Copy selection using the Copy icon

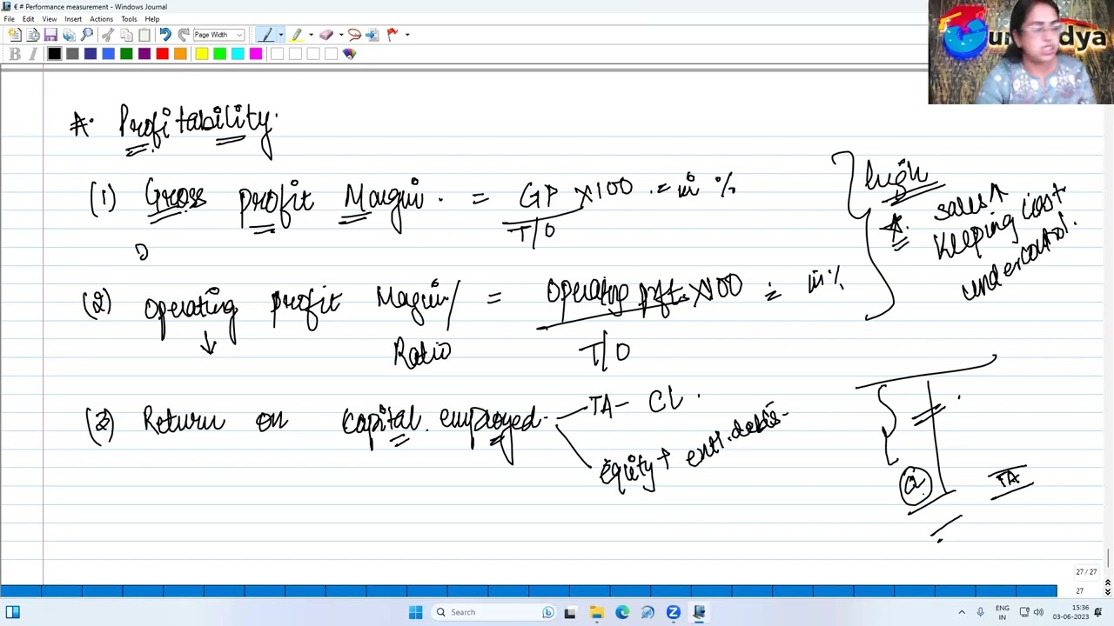[126, 35]
